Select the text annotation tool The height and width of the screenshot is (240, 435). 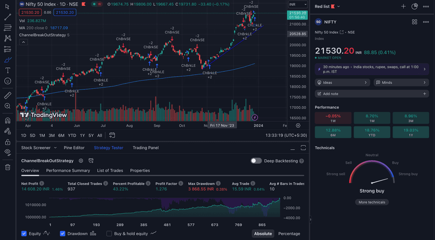pos(7,70)
